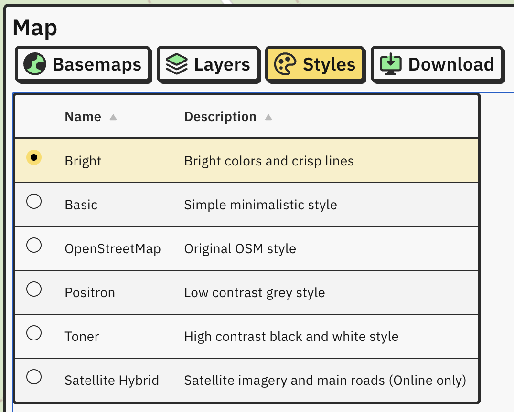Choose the Basic style radio button
The height and width of the screenshot is (412, 514).
(x=34, y=201)
